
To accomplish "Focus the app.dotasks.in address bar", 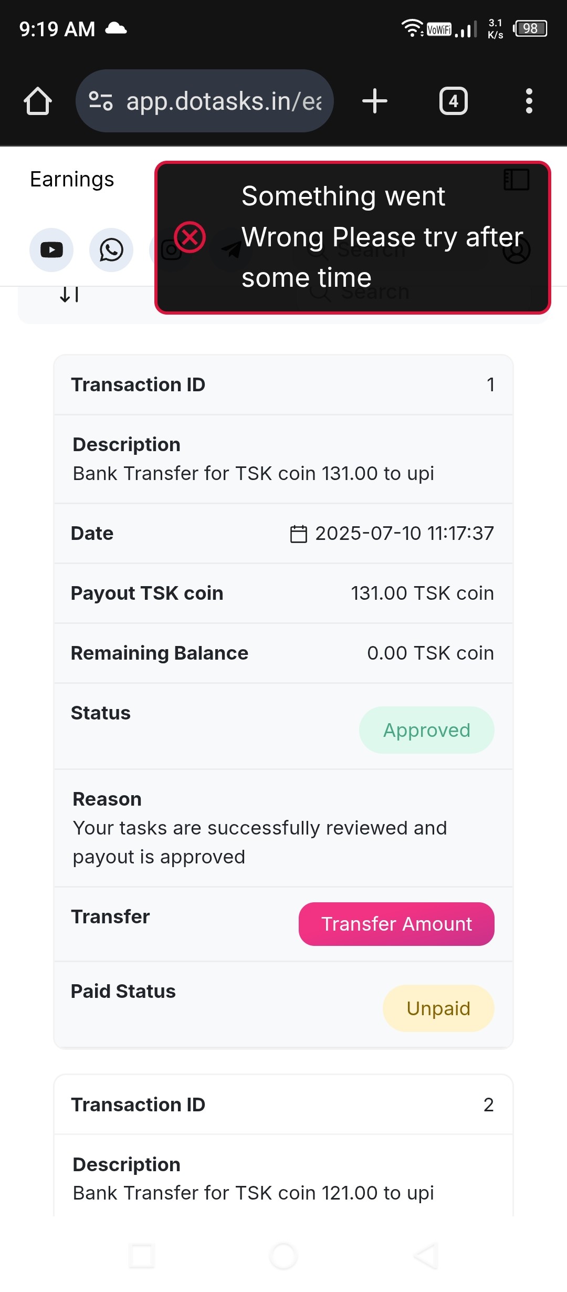I will (x=223, y=101).
